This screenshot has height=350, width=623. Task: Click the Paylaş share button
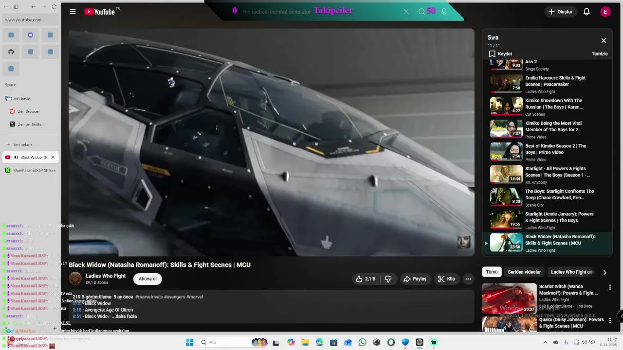click(x=415, y=279)
